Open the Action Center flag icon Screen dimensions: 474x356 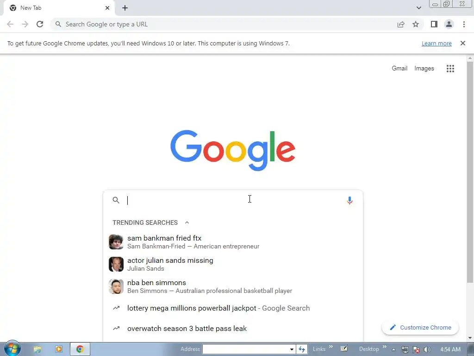(416, 350)
